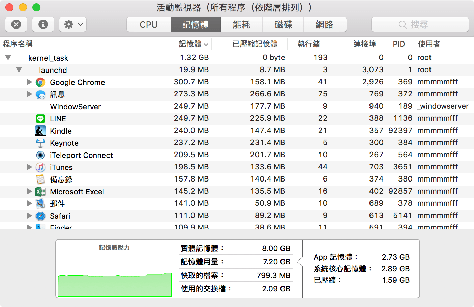Open process info with the (i) button
The image size is (474, 307).
(43, 24)
